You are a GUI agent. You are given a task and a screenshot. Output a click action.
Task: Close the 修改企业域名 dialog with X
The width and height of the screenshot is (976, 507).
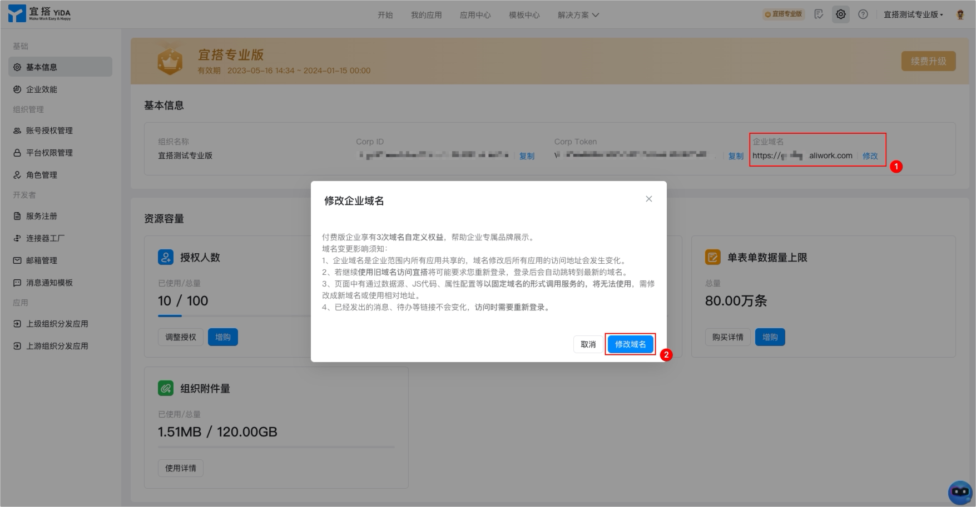[648, 199]
